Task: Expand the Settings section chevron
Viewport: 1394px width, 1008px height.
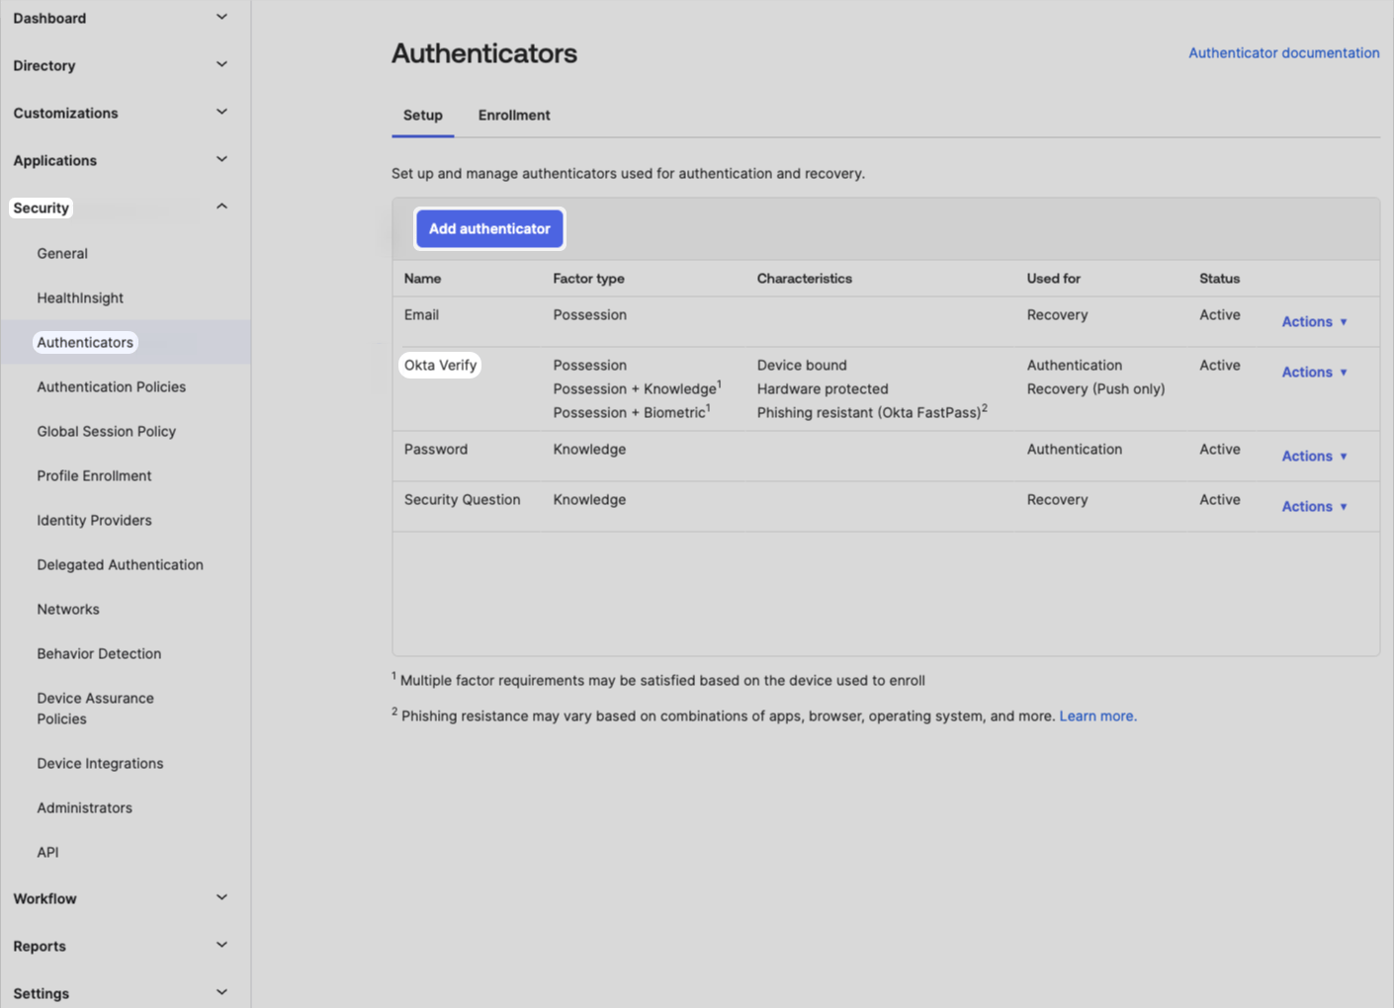Action: tap(221, 992)
